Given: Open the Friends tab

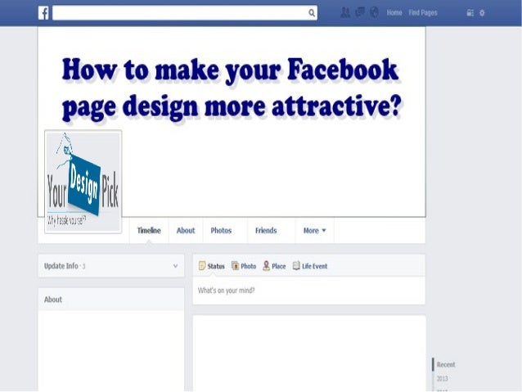Looking at the screenshot, I should click(266, 231).
